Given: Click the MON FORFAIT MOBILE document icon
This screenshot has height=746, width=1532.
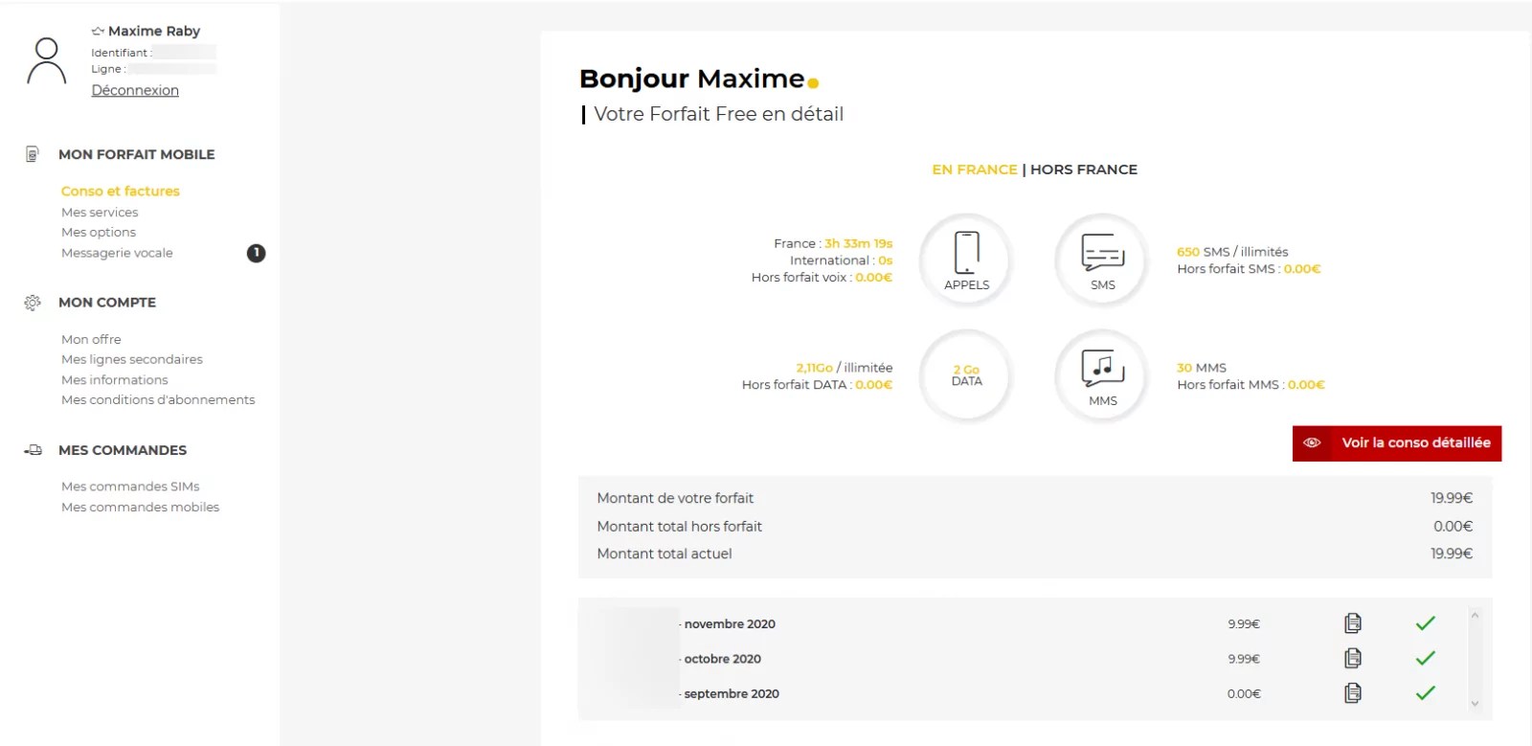Looking at the screenshot, I should tap(34, 153).
